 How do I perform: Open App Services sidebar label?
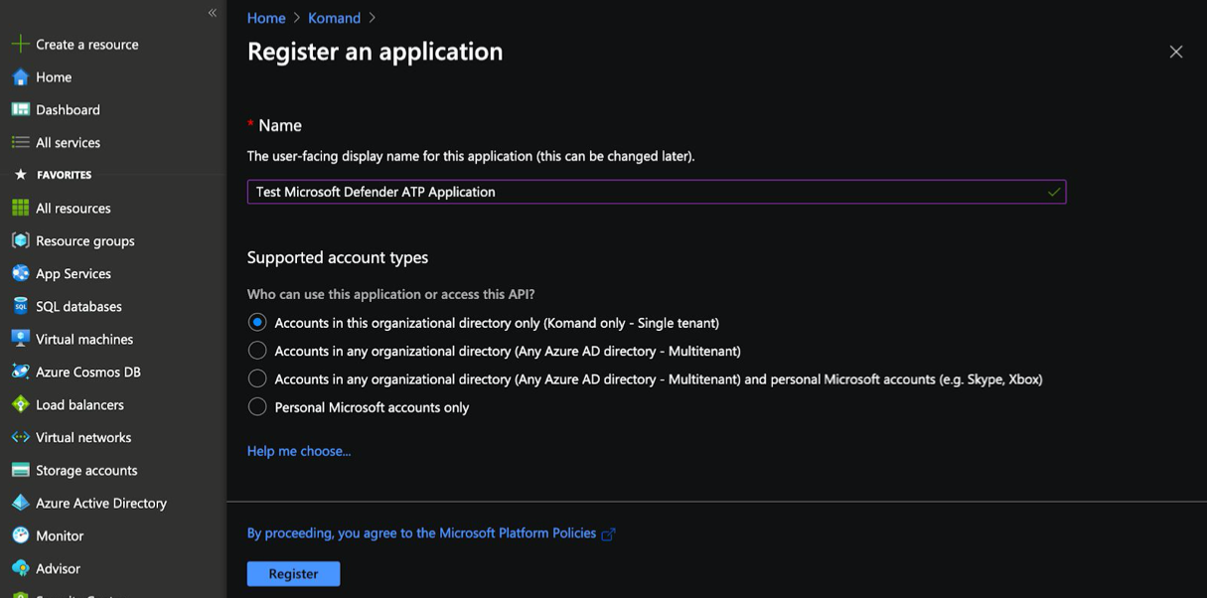[74, 273]
